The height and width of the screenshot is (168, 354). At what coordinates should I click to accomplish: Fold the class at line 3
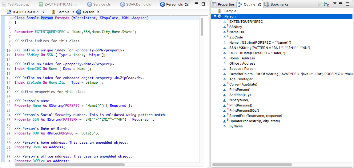click(x=12, y=18)
